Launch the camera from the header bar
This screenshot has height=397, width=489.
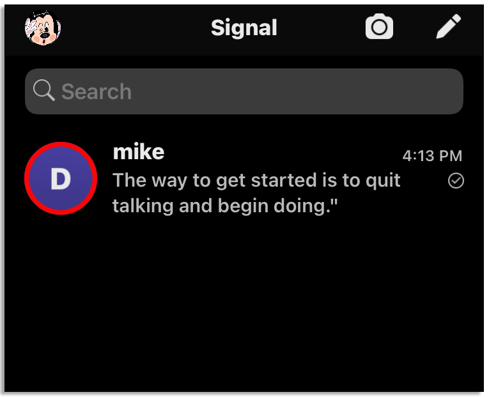coord(379,27)
